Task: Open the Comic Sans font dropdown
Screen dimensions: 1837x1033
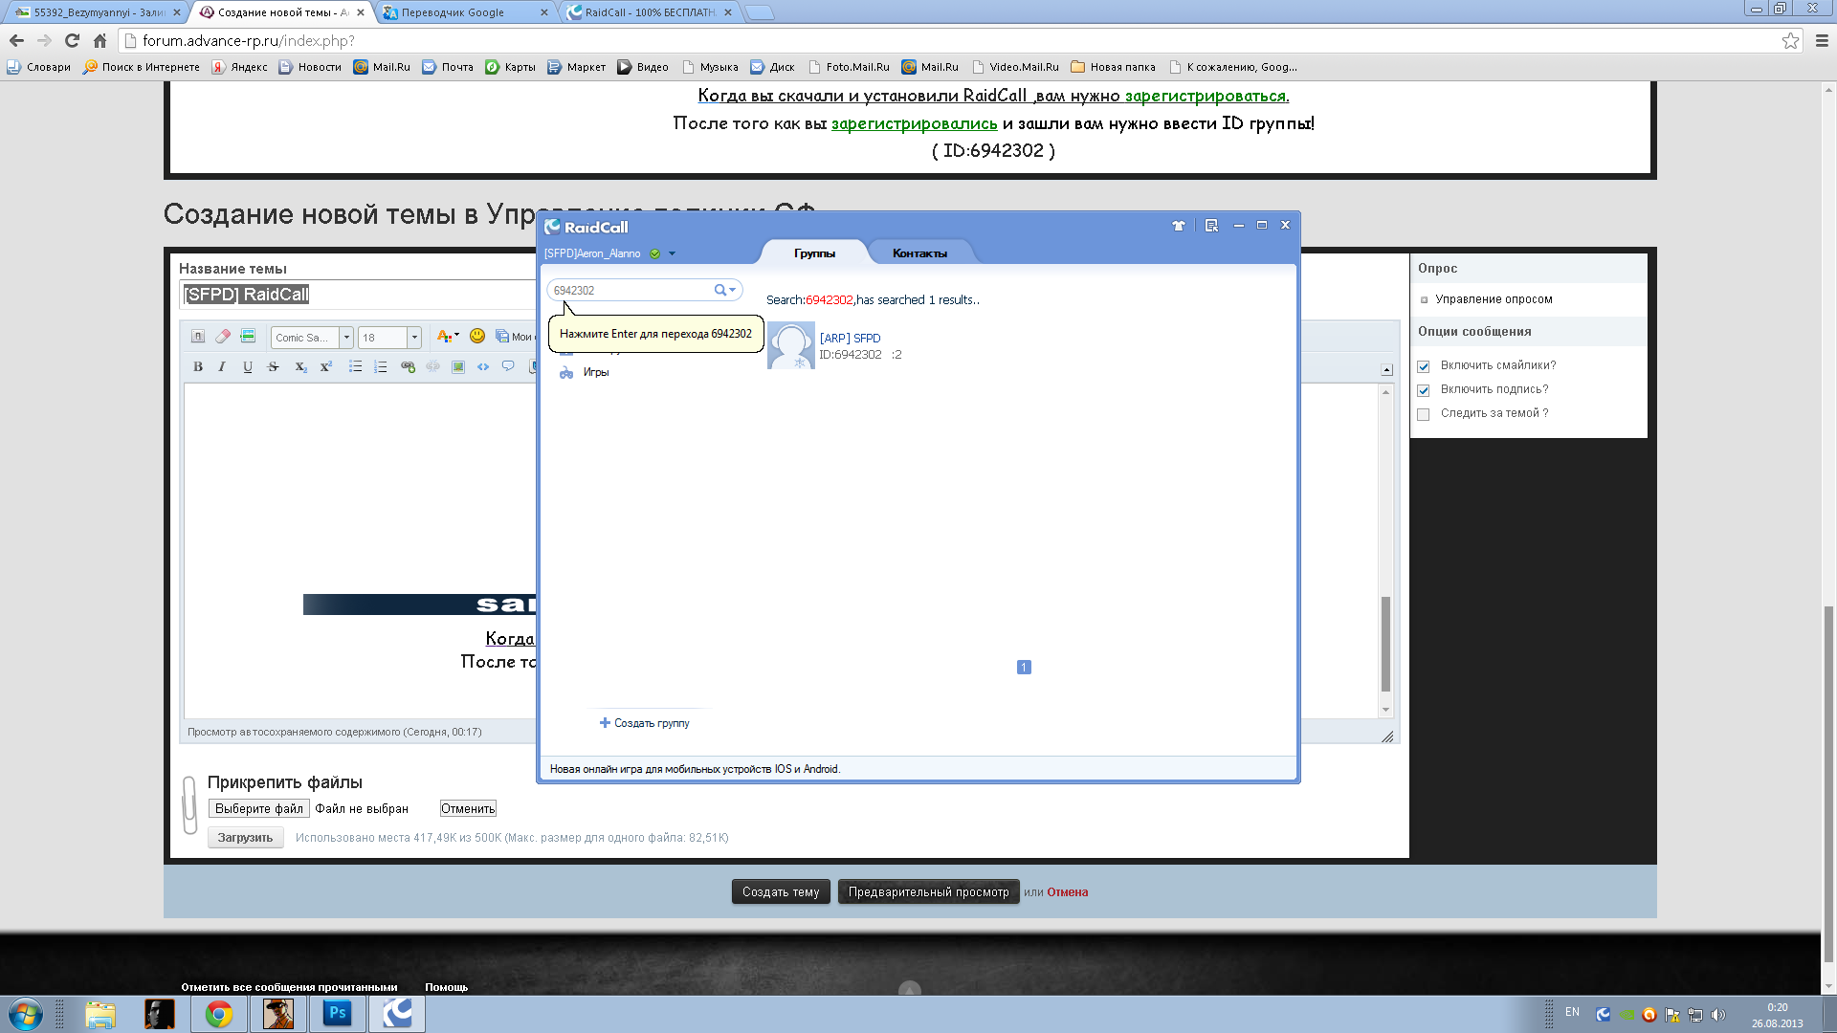Action: tap(346, 338)
